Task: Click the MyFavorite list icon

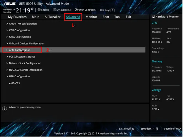Action: coord(54,10)
